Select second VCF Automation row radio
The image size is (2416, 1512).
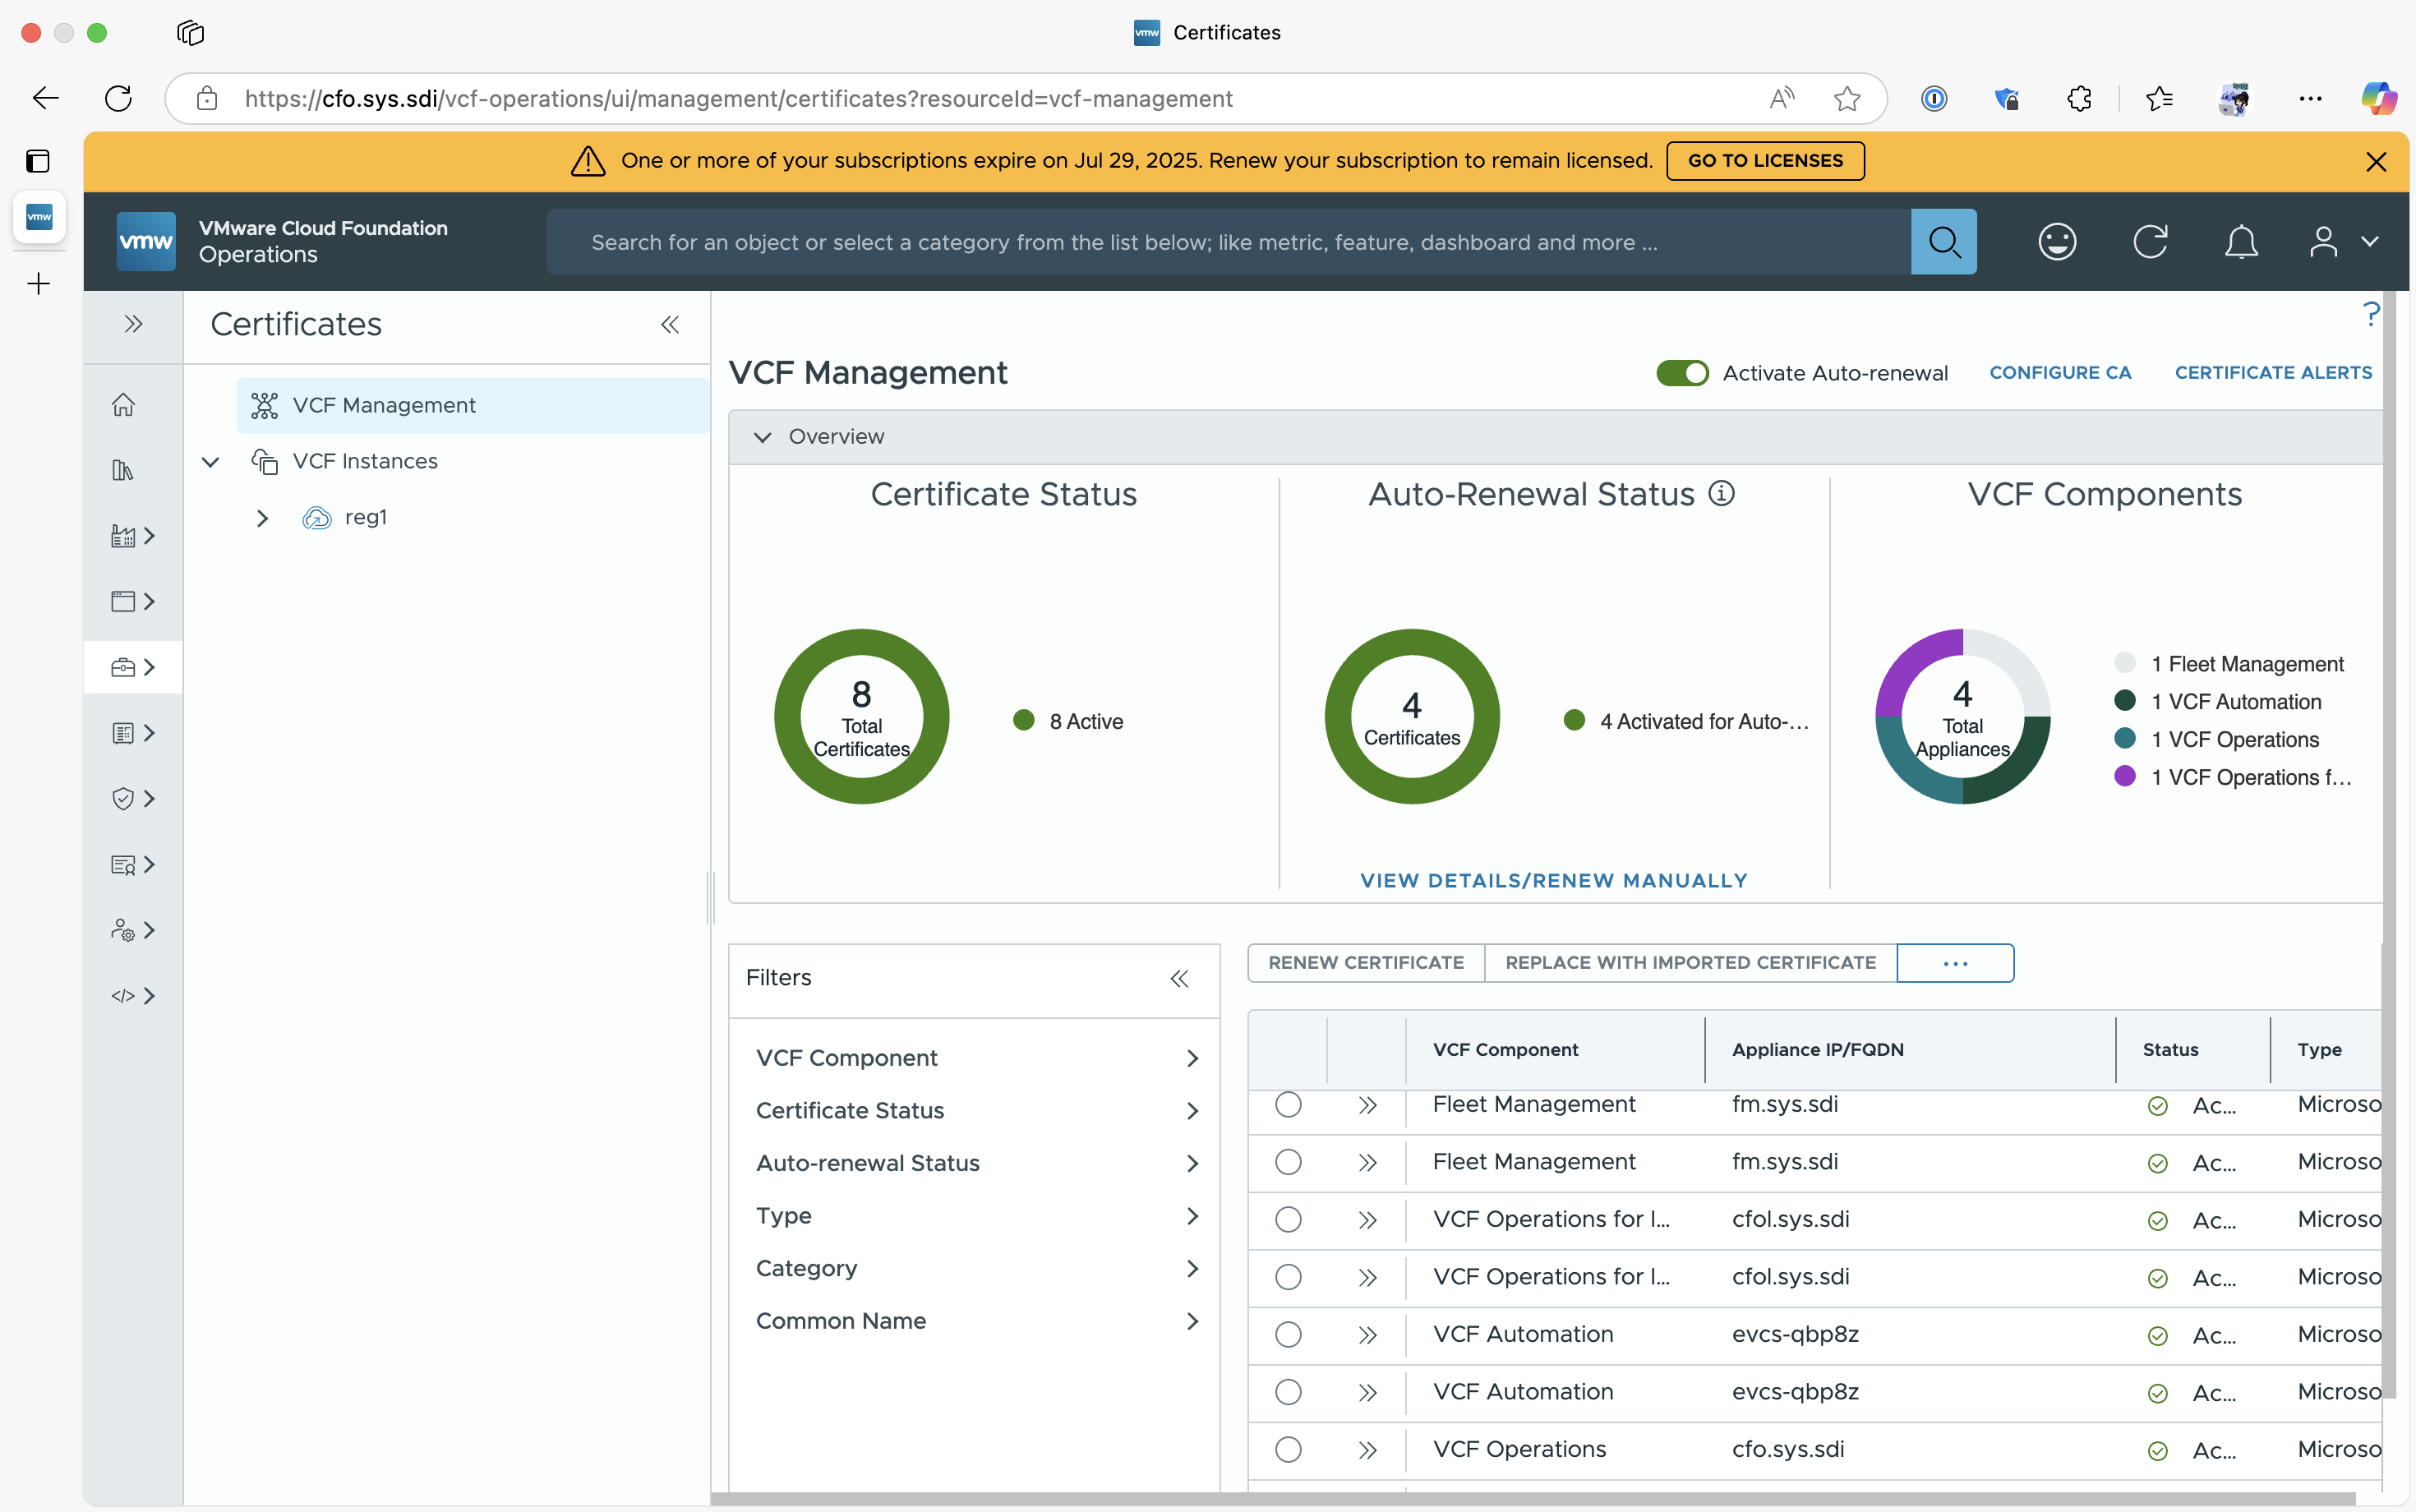pos(1288,1392)
